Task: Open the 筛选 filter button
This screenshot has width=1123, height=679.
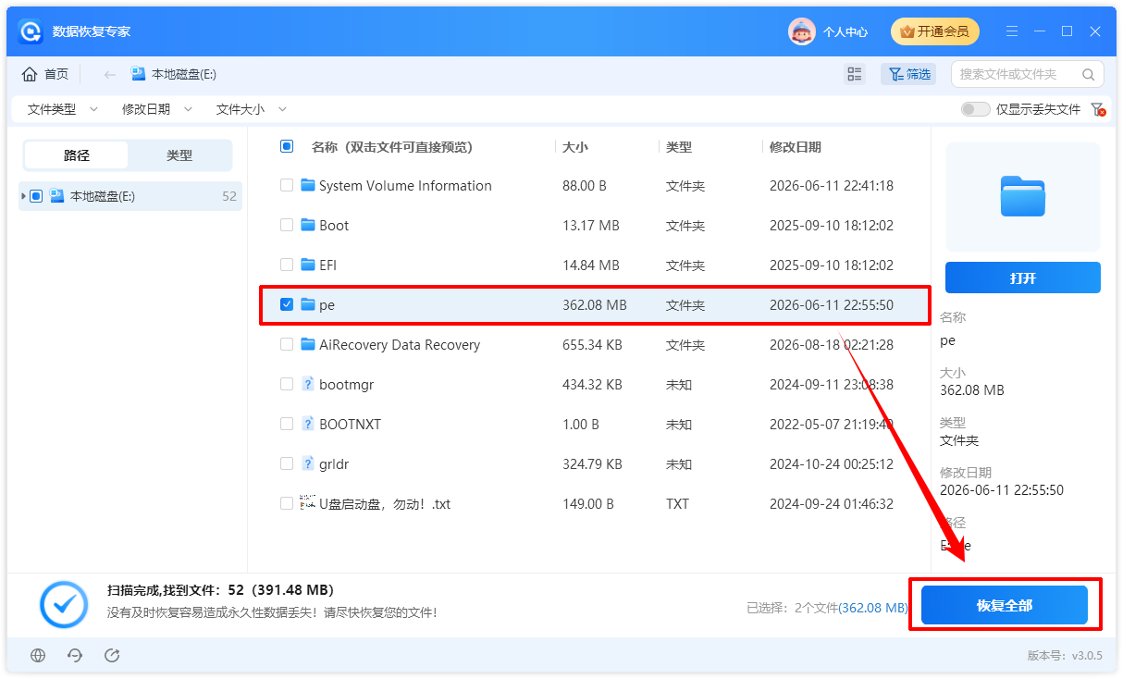Action: [907, 74]
